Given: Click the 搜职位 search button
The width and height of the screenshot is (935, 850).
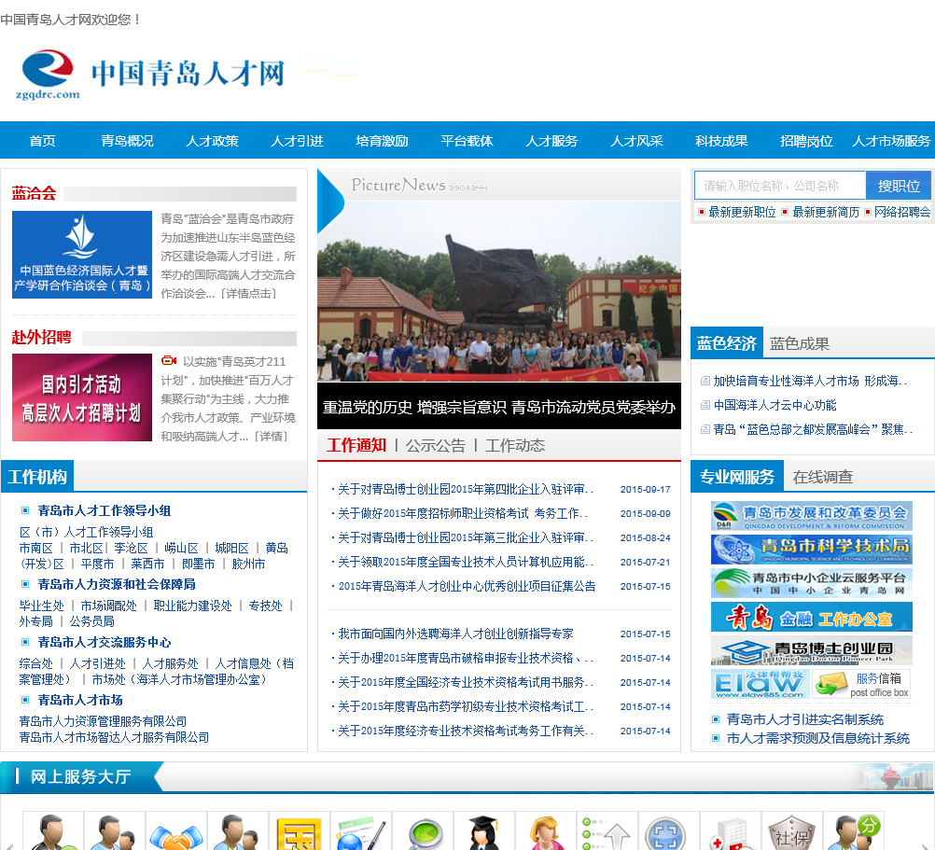Looking at the screenshot, I should pyautogui.click(x=899, y=186).
